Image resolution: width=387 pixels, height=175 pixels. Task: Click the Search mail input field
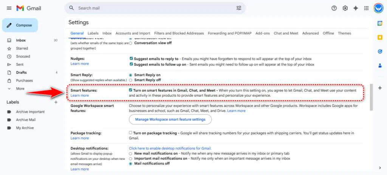(155, 8)
